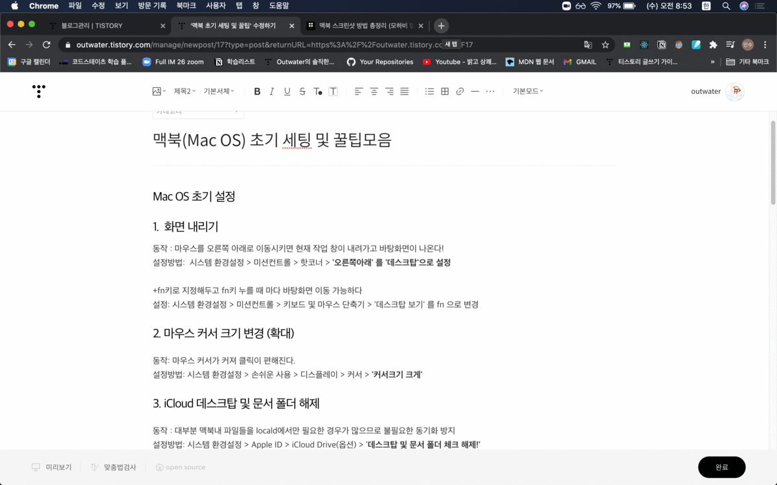
Task: Justify text alignment
Action: [x=404, y=92]
